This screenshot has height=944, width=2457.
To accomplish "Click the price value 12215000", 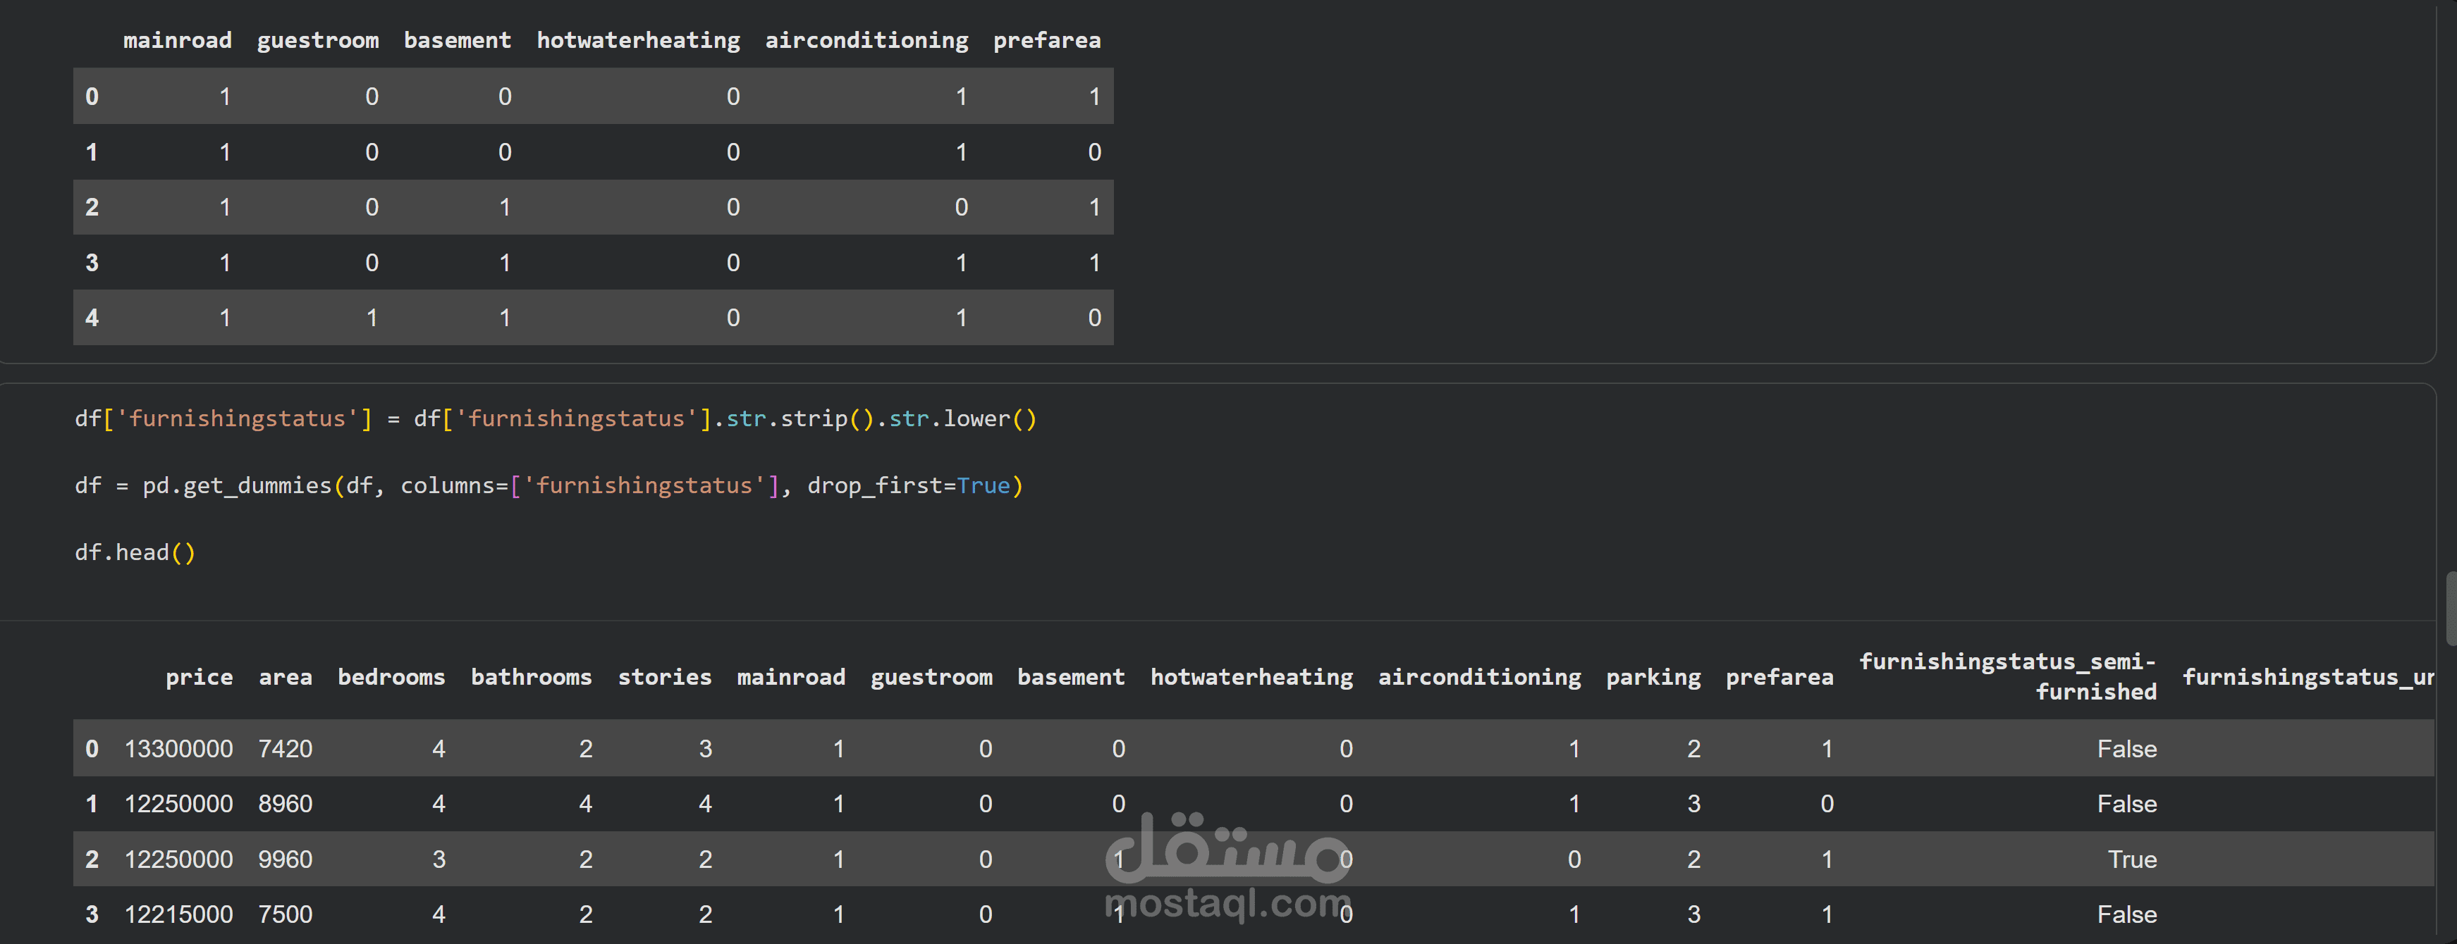I will coord(178,914).
